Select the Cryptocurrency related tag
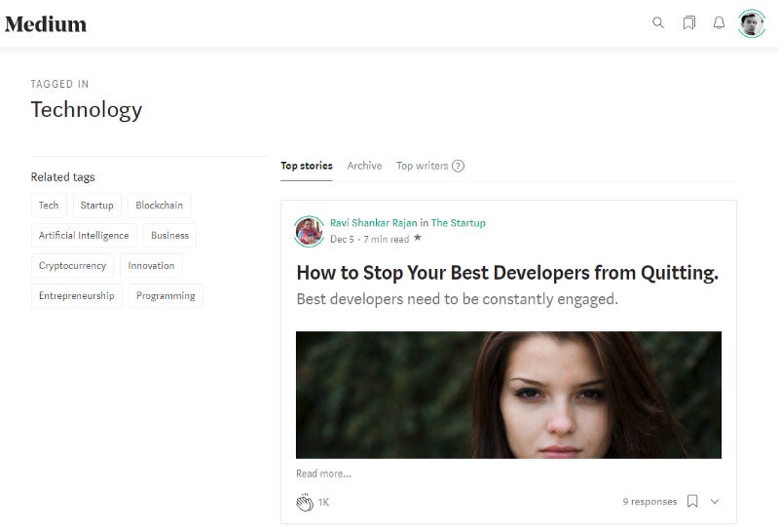 point(72,266)
